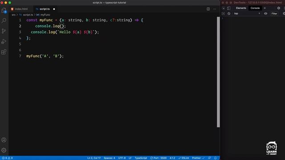Clear the DevTools console
285x160 pixels.
pos(229,14)
